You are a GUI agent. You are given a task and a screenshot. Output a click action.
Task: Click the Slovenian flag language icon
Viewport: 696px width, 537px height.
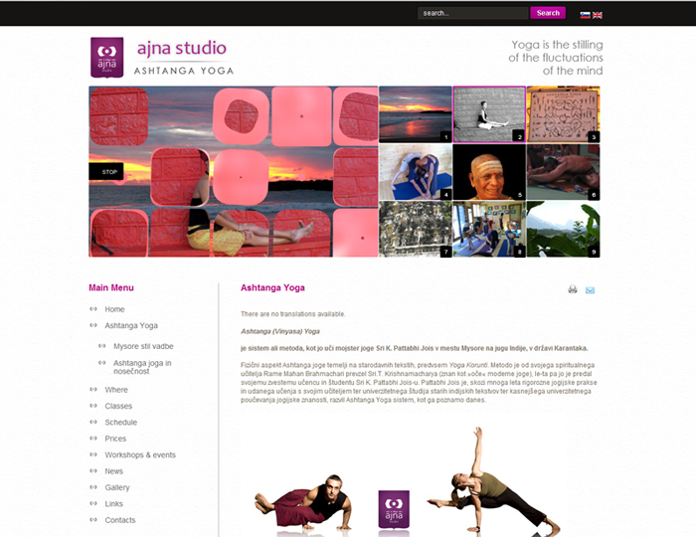tap(585, 15)
